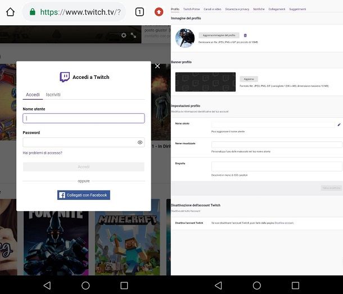Focus the Biografia text area
Screen dimensions: 343x294
[277, 167]
